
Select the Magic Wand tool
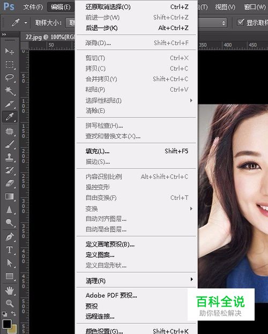pyautogui.click(x=9, y=91)
